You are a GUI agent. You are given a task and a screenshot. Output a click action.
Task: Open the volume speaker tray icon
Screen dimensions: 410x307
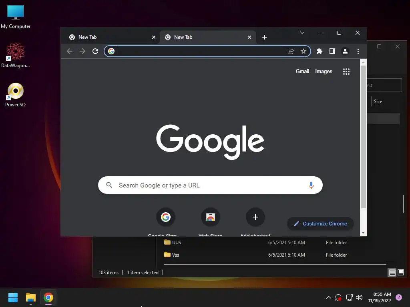[x=359, y=297]
